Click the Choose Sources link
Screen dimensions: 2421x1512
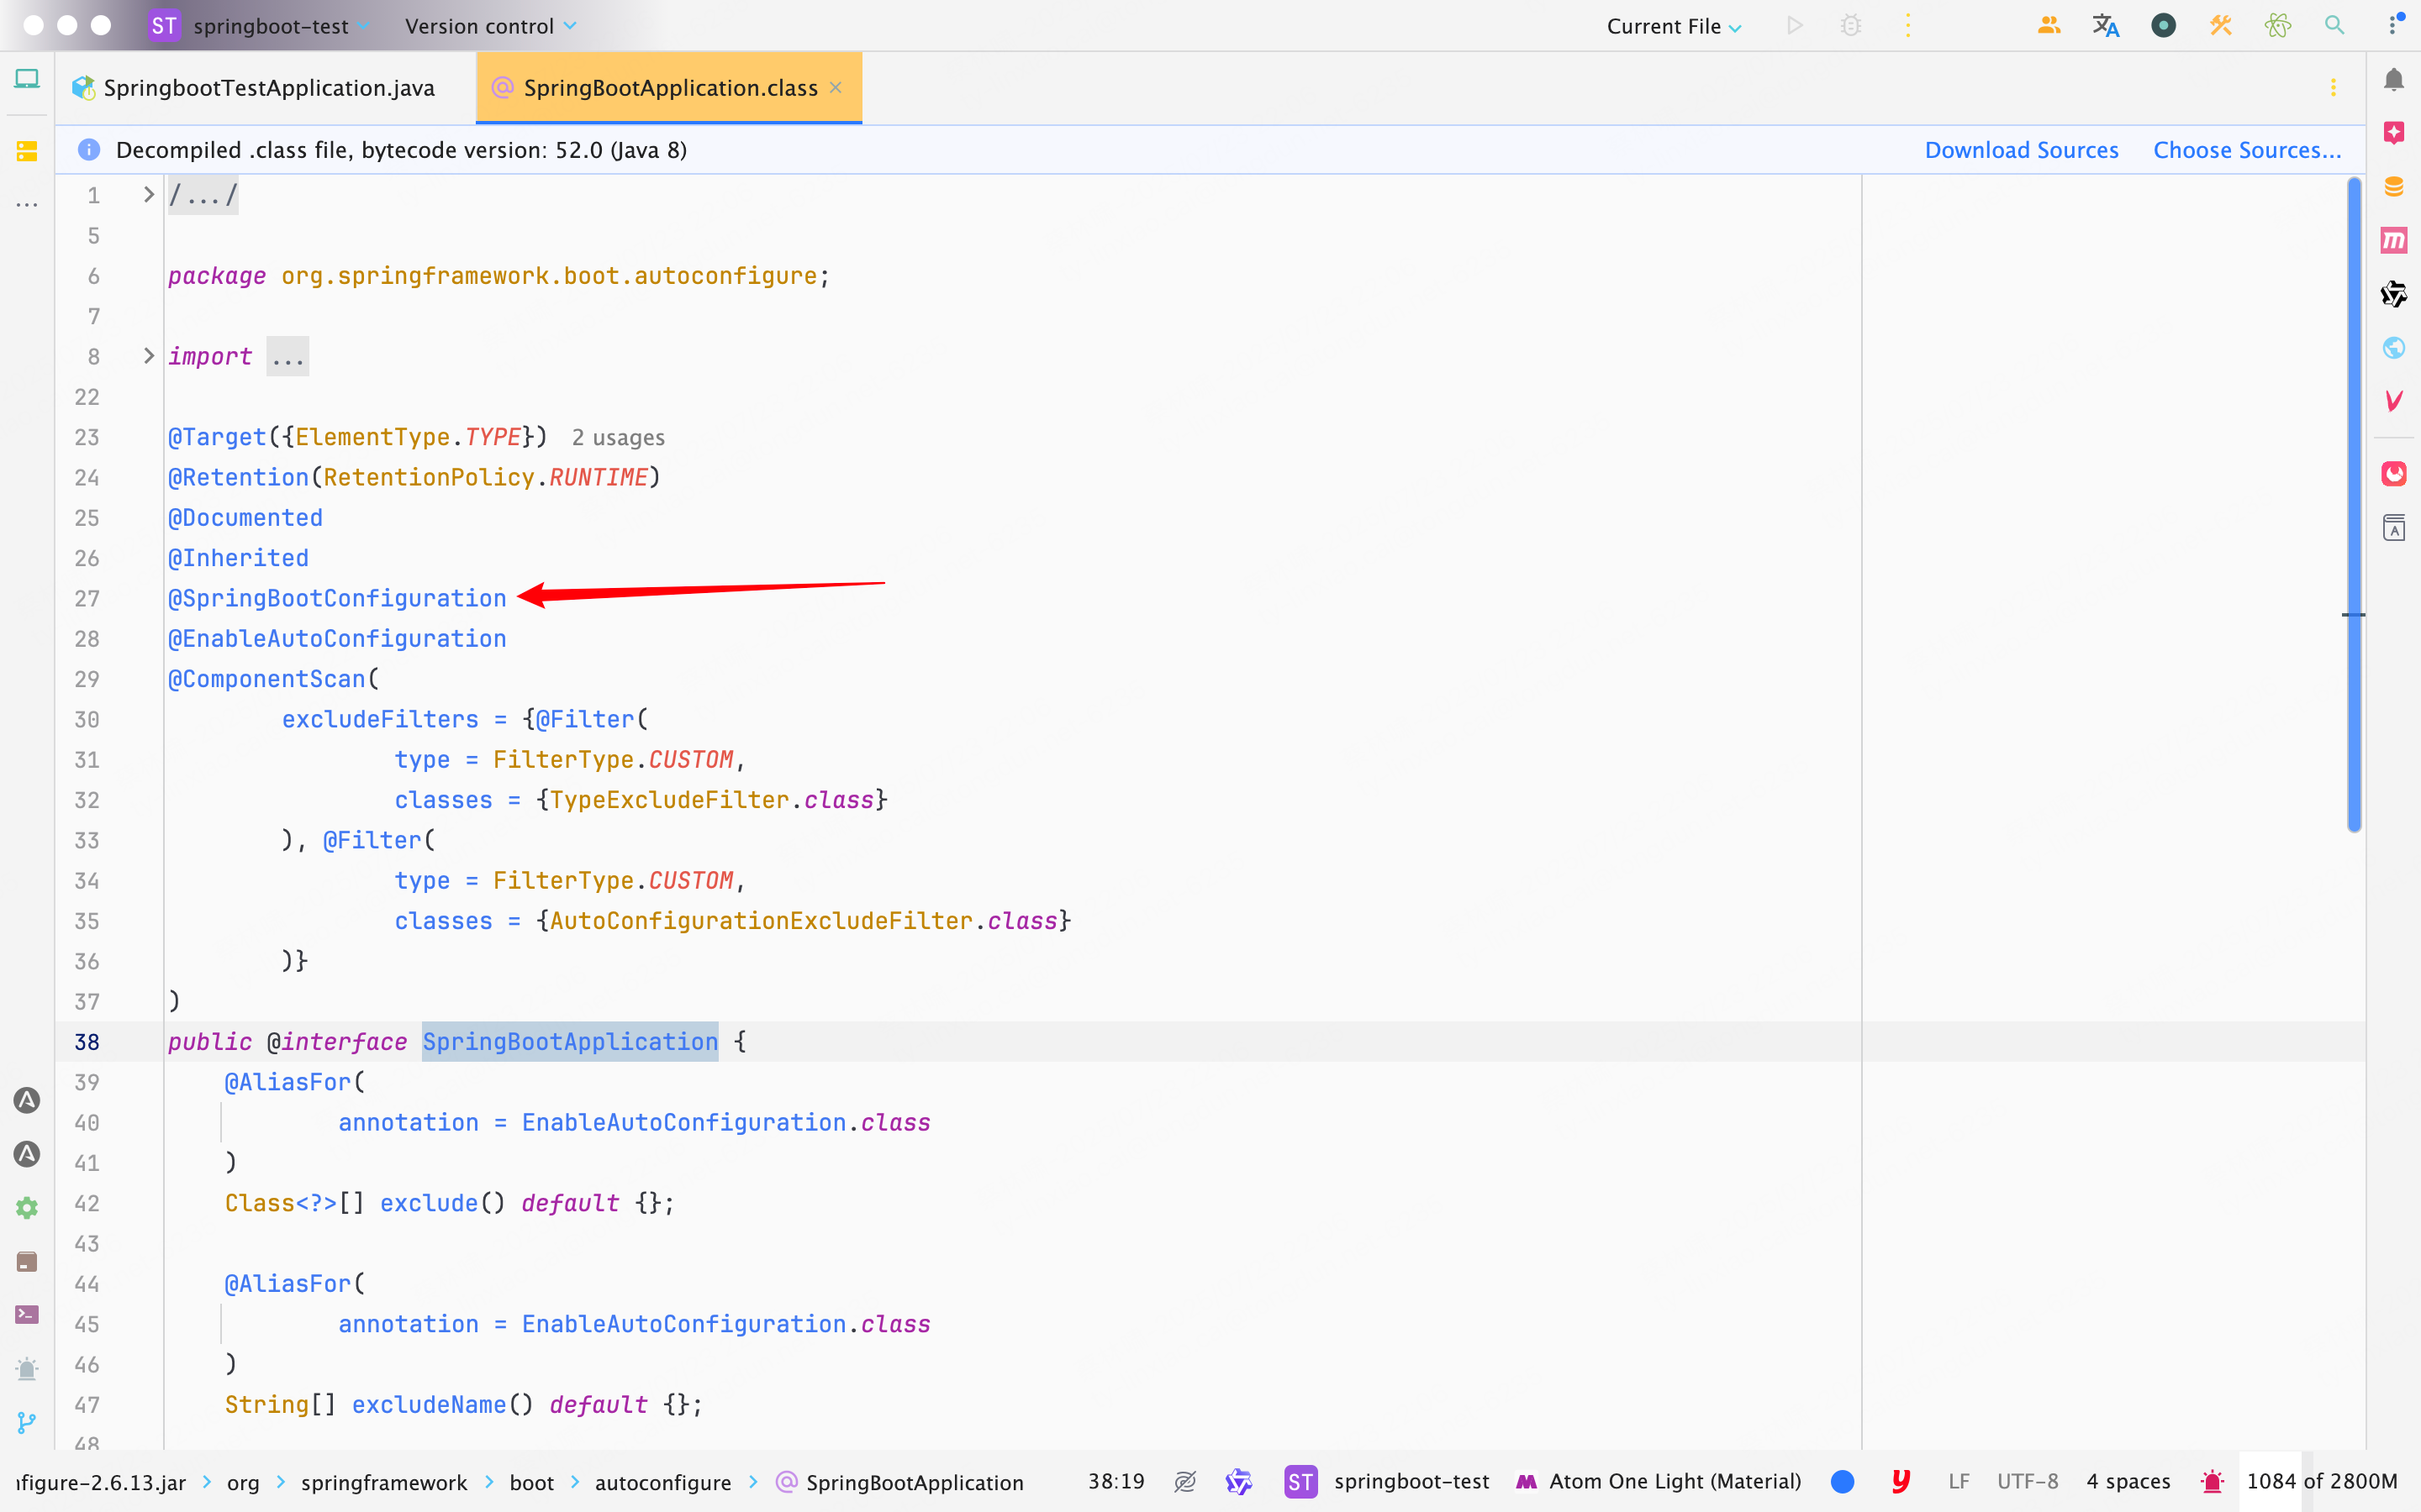click(2246, 150)
